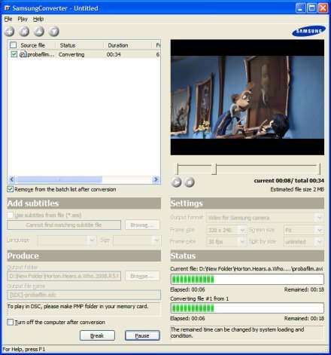The height and width of the screenshot is (355, 331).
Task: Open the Help menu
Action: [x=38, y=19]
